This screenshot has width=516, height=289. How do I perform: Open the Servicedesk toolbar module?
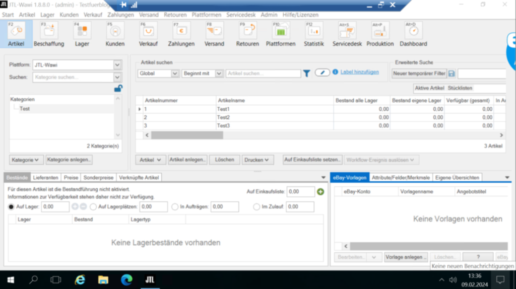click(347, 34)
